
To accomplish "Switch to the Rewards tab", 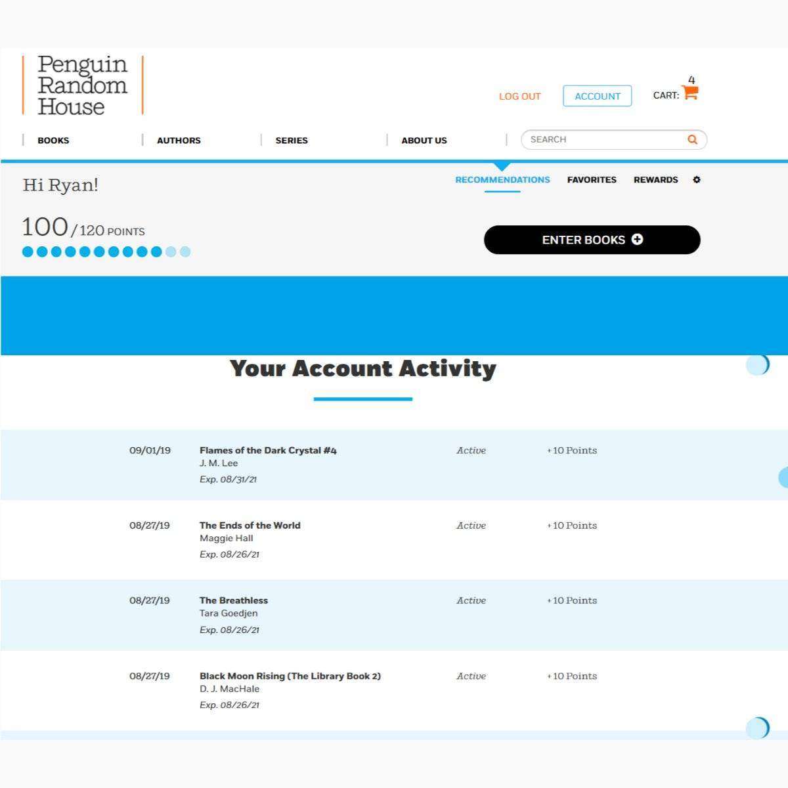I will tap(655, 180).
